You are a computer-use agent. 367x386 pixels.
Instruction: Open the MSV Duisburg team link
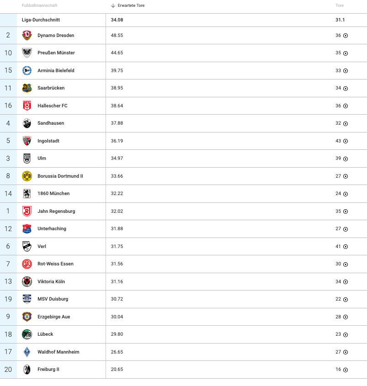53,299
